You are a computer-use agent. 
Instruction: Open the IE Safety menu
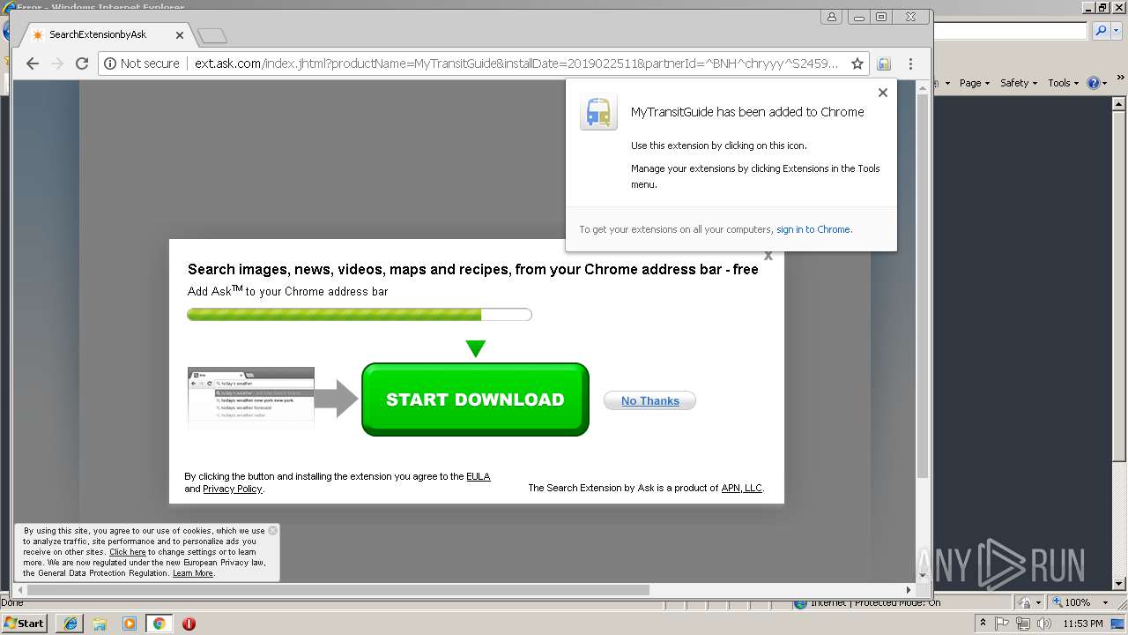[1018, 83]
